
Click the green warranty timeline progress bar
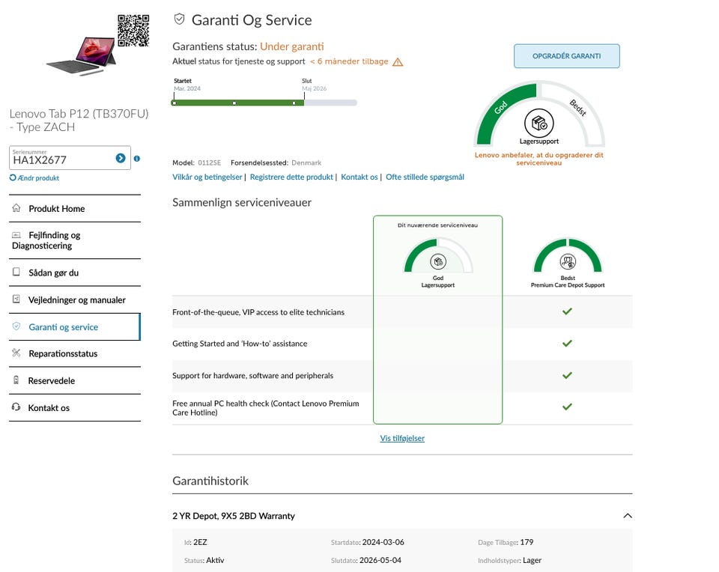click(x=238, y=103)
